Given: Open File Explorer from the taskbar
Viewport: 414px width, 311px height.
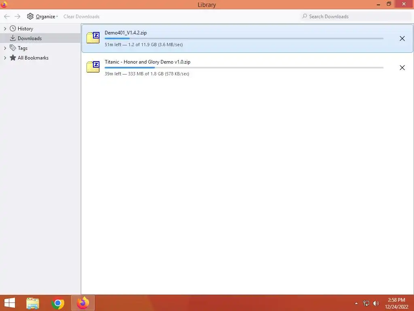Looking at the screenshot, I should [x=33, y=303].
